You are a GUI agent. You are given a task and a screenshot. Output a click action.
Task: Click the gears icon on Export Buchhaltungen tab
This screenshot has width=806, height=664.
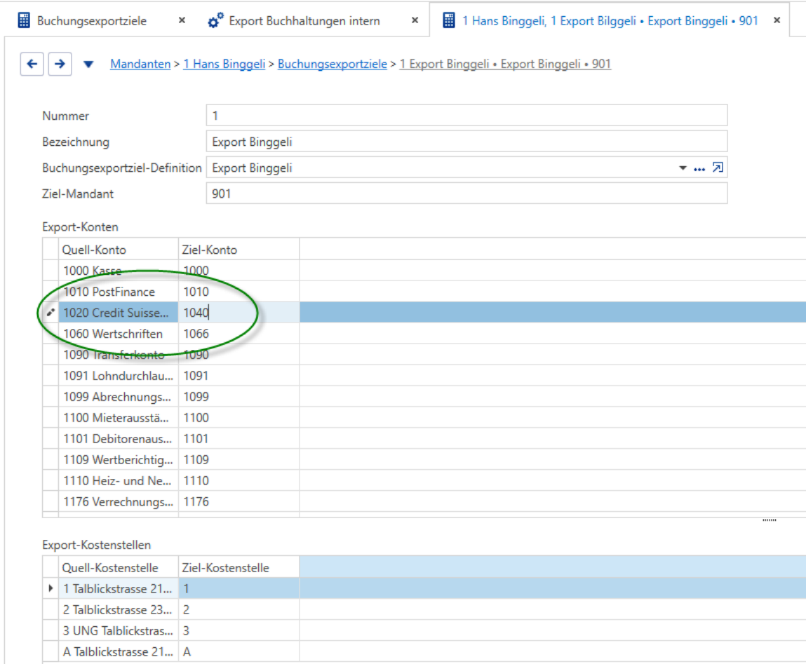[215, 20]
